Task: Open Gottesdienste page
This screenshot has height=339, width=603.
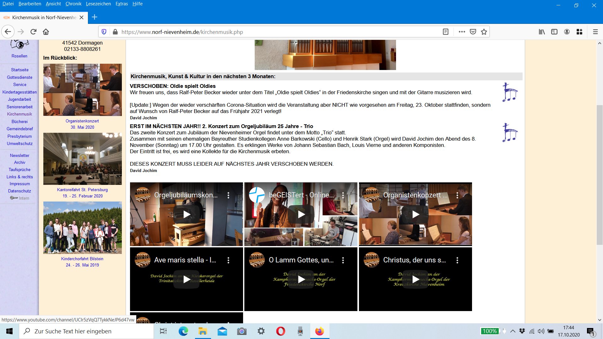Action: point(19,77)
